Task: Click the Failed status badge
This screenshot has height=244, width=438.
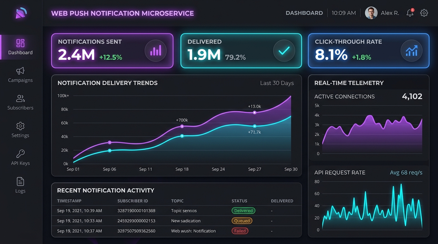Action: click(x=240, y=231)
